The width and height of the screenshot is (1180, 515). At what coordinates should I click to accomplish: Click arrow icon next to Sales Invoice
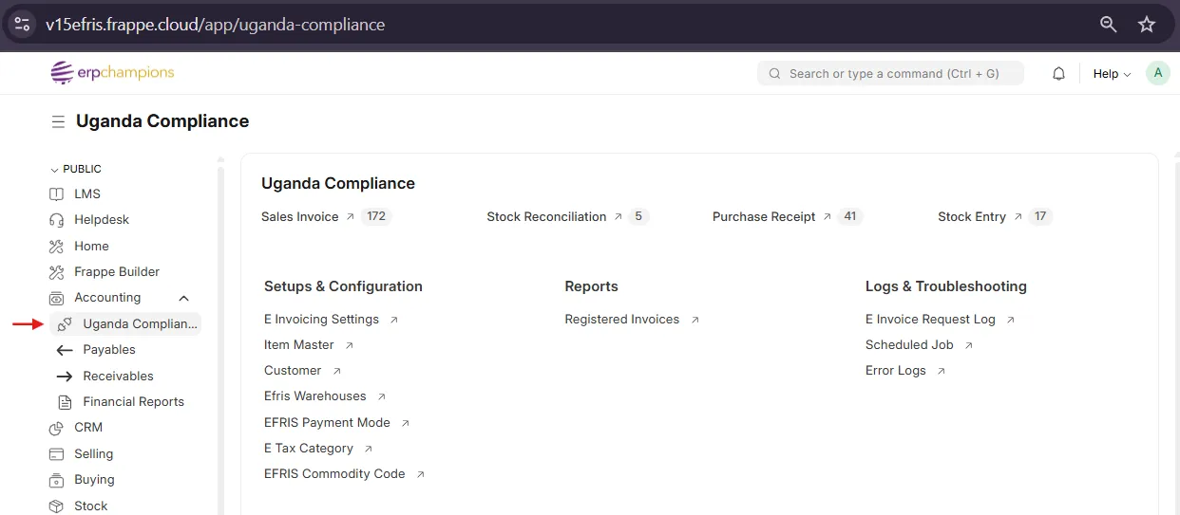pyautogui.click(x=350, y=217)
